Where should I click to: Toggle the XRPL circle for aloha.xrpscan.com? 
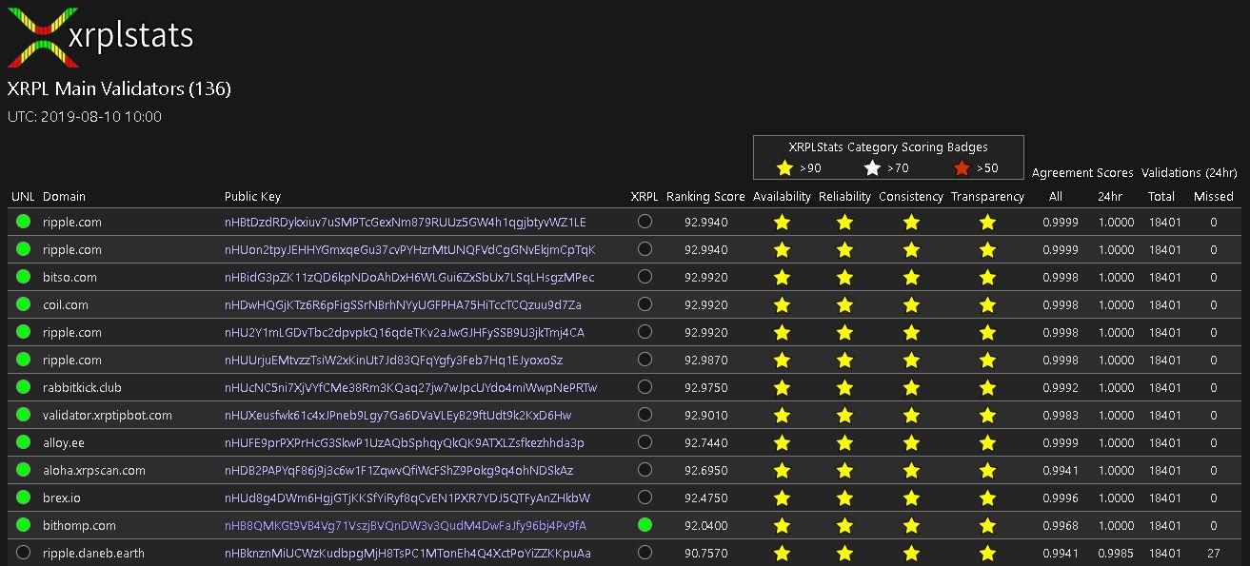pyautogui.click(x=645, y=469)
